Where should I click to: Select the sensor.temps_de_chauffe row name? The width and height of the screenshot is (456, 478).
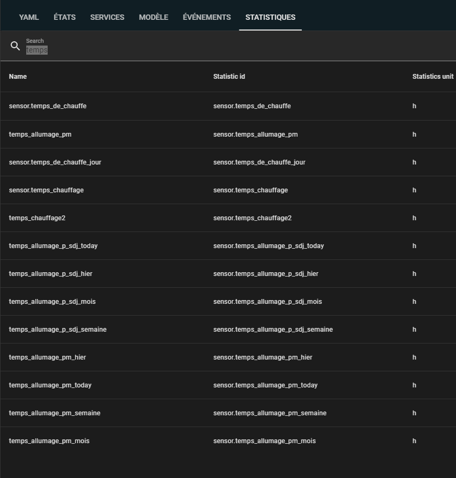coord(48,106)
